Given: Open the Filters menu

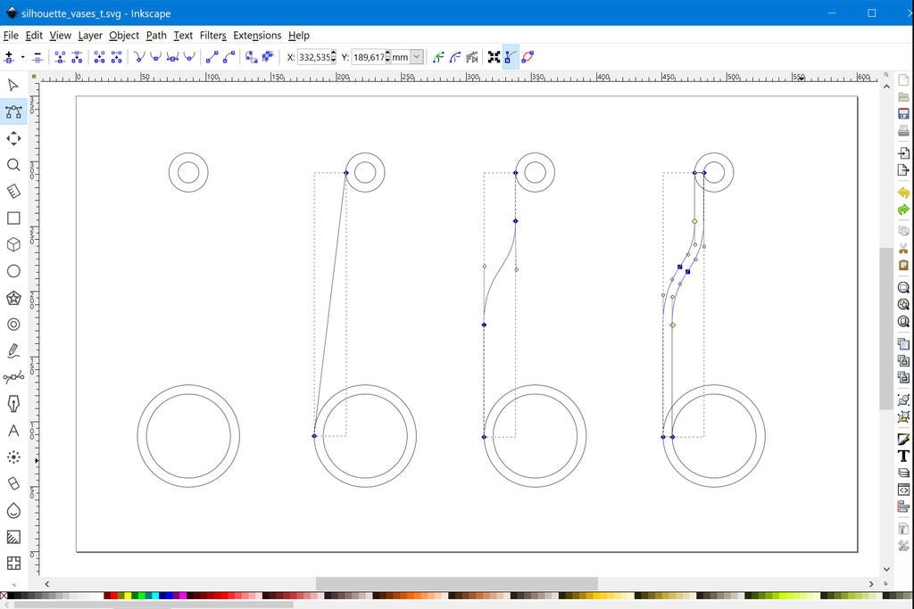Looking at the screenshot, I should [x=212, y=36].
